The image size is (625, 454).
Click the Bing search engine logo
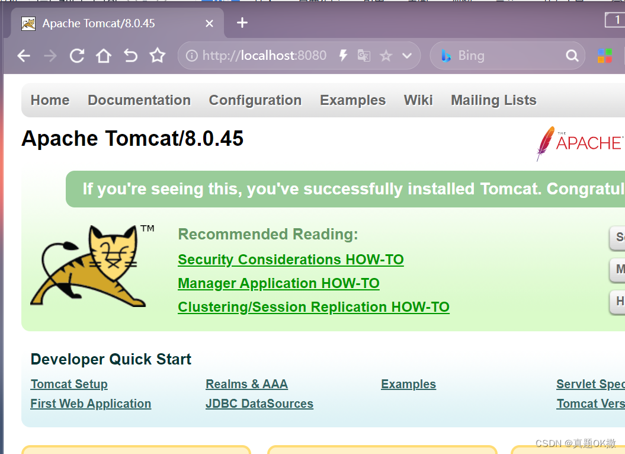446,56
